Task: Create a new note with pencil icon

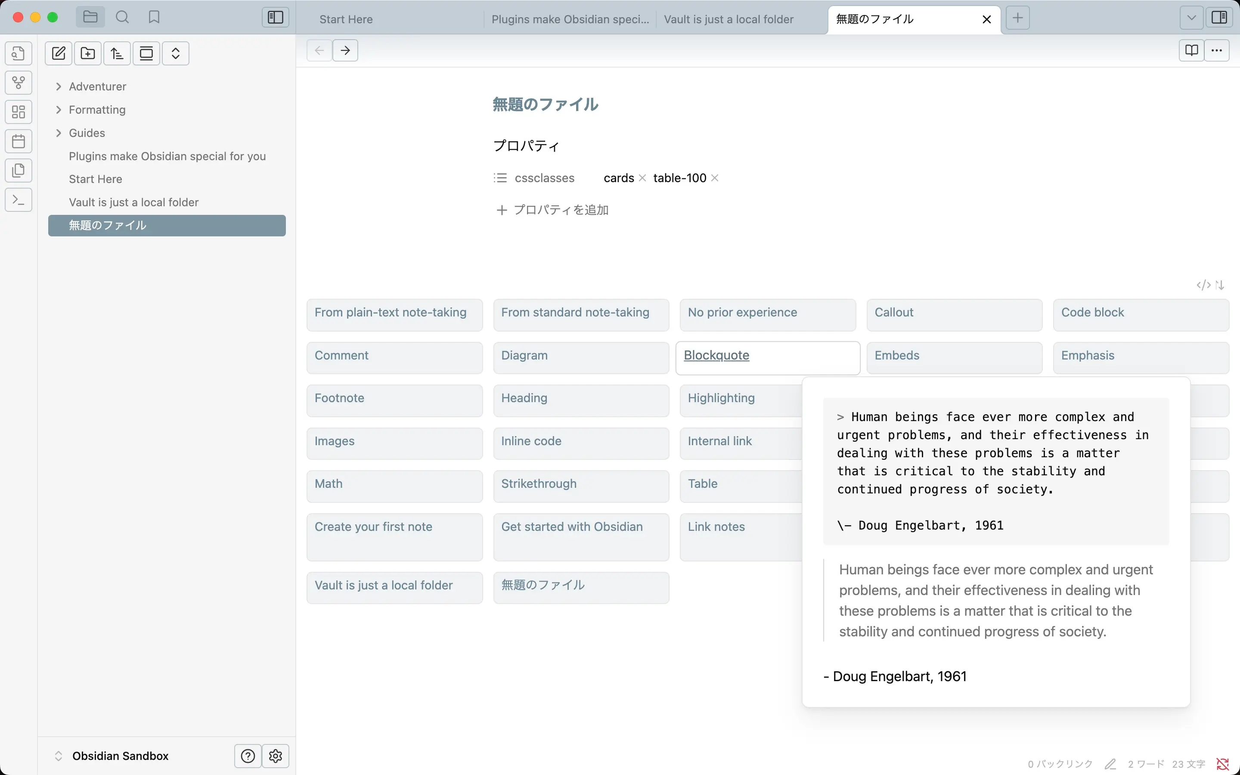Action: (59, 53)
